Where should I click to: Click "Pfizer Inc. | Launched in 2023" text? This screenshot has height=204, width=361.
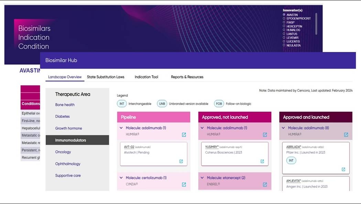click(306, 152)
